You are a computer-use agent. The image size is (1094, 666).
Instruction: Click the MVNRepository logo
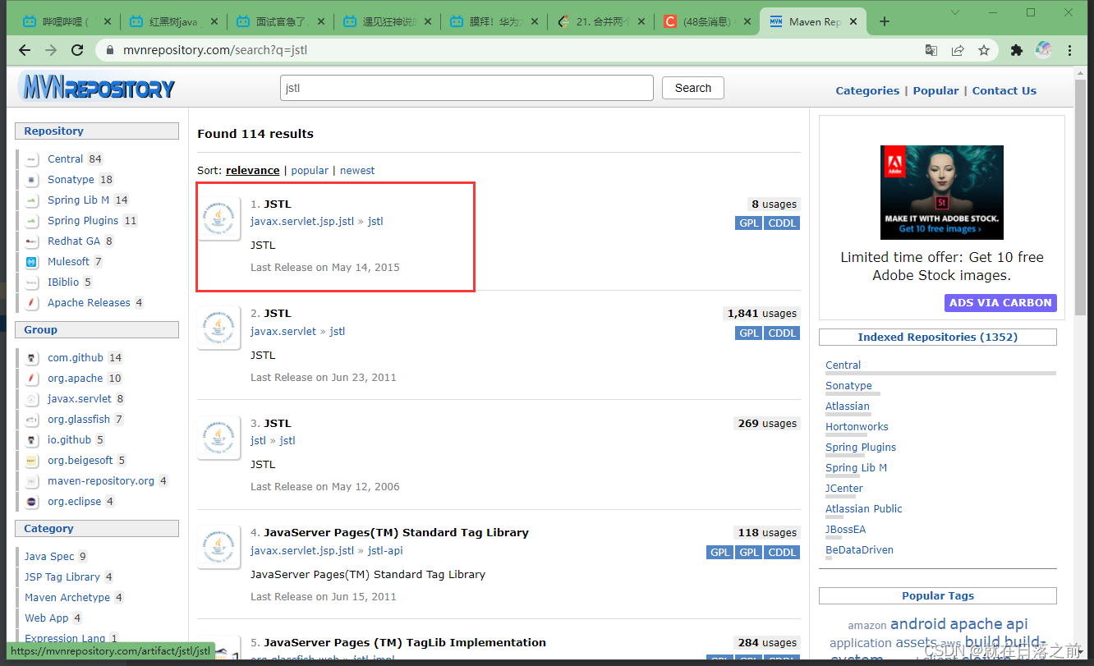click(97, 87)
